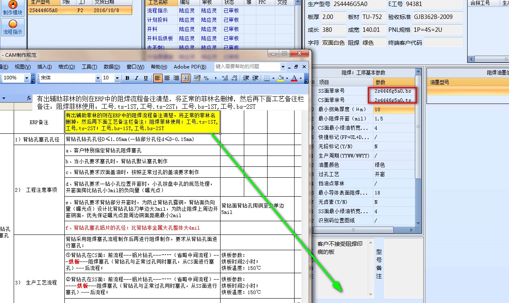Expand font color dropdown arrow
This screenshot has width=509, height=303.
coord(301,78)
